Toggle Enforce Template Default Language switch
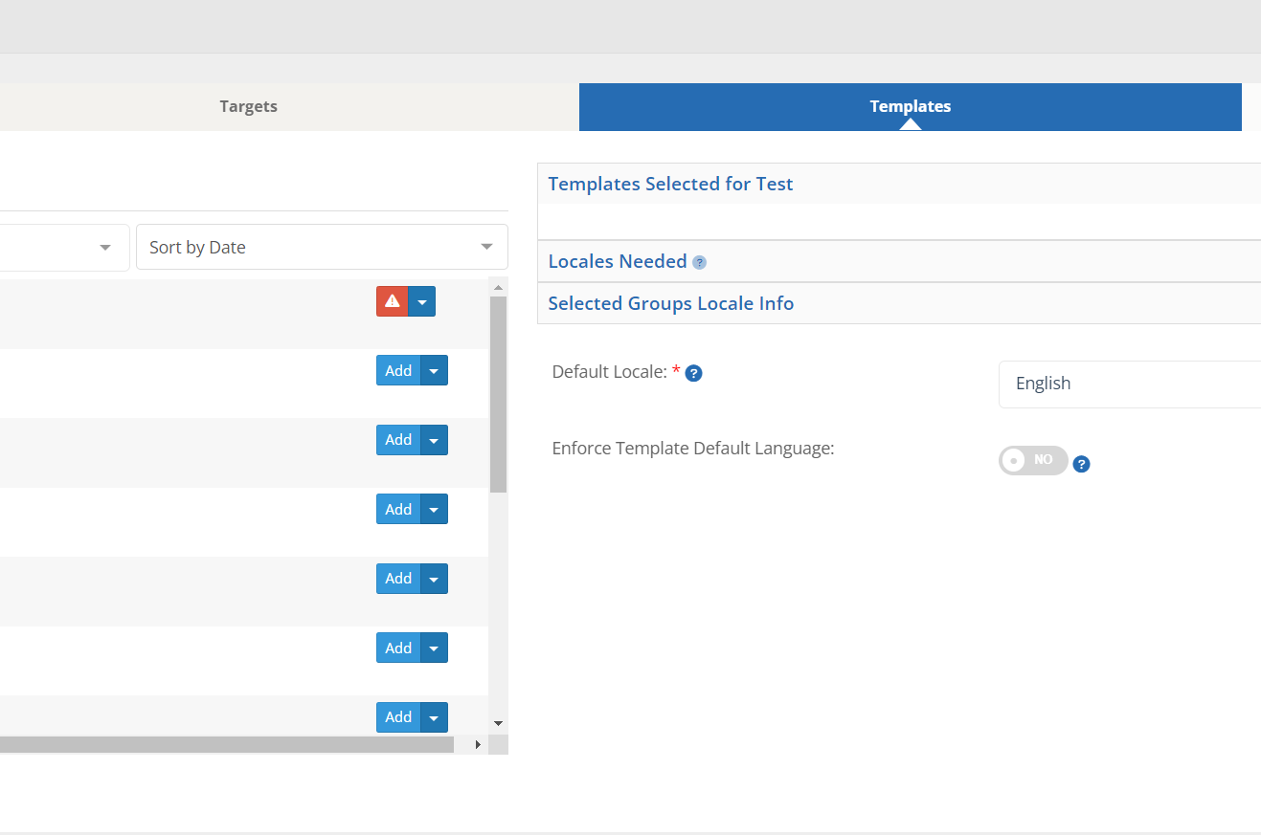Screen dimensions: 1261x835 pos(1033,460)
